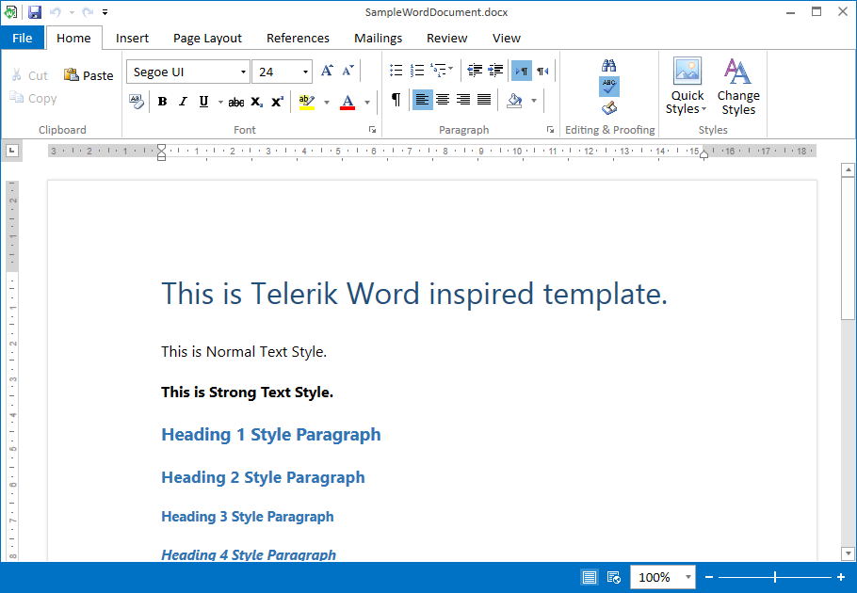Run Spell Check from the ribbon
The height and width of the screenshot is (593, 857).
pos(608,85)
